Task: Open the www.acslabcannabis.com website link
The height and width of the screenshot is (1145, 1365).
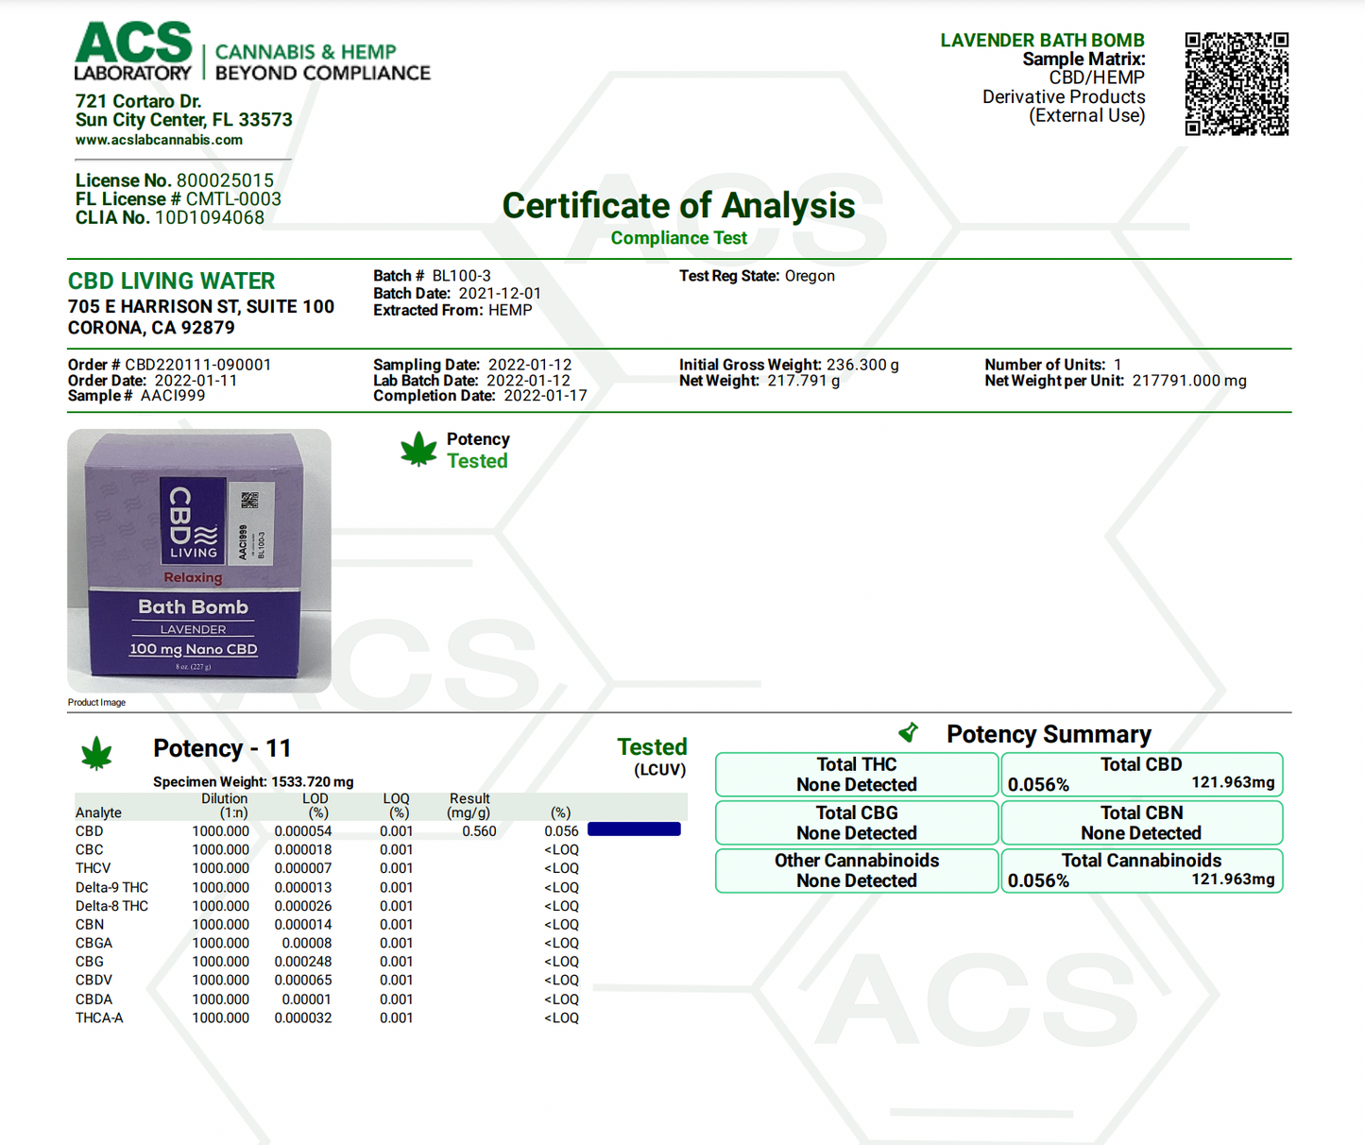Action: [x=159, y=140]
